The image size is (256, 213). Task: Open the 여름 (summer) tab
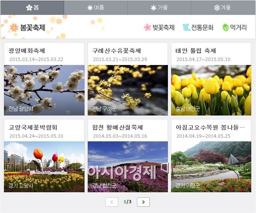click(x=96, y=7)
